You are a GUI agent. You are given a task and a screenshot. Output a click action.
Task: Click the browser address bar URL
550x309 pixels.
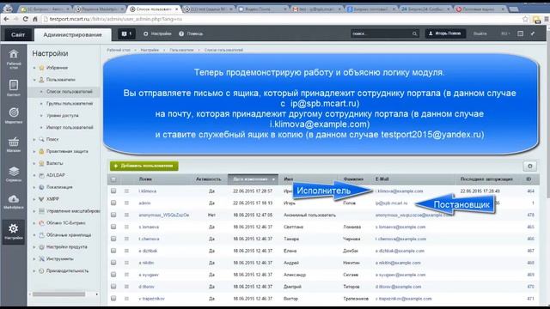(x=116, y=19)
